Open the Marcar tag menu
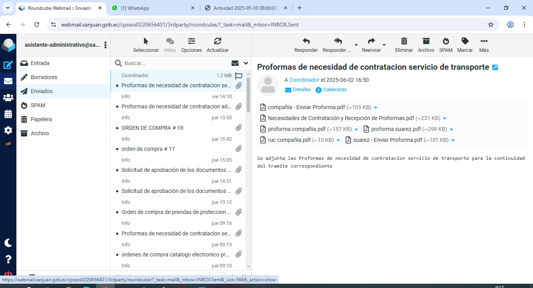Image resolution: width=533 pixels, height=288 pixels. (x=465, y=41)
